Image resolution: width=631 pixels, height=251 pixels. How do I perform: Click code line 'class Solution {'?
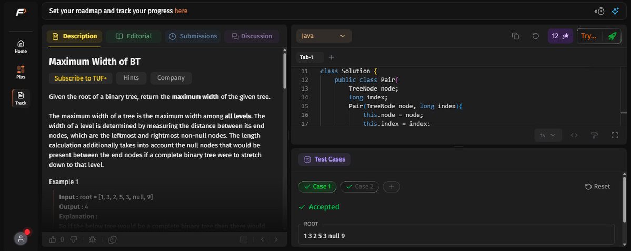348,71
